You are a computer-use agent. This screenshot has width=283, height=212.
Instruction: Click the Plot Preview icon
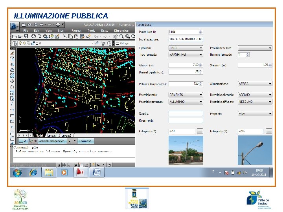(39, 37)
